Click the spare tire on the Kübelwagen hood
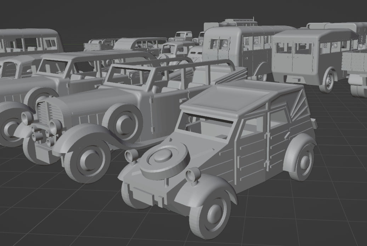Screen dimensions: 367x246 (163, 160)
